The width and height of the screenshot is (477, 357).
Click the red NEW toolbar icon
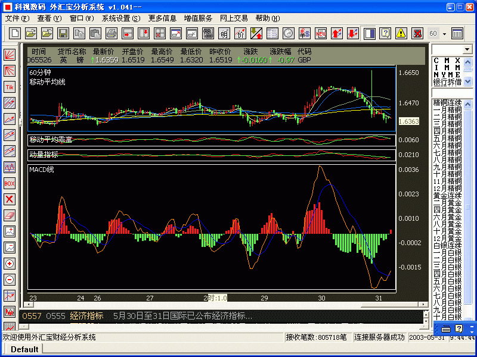tap(321, 33)
